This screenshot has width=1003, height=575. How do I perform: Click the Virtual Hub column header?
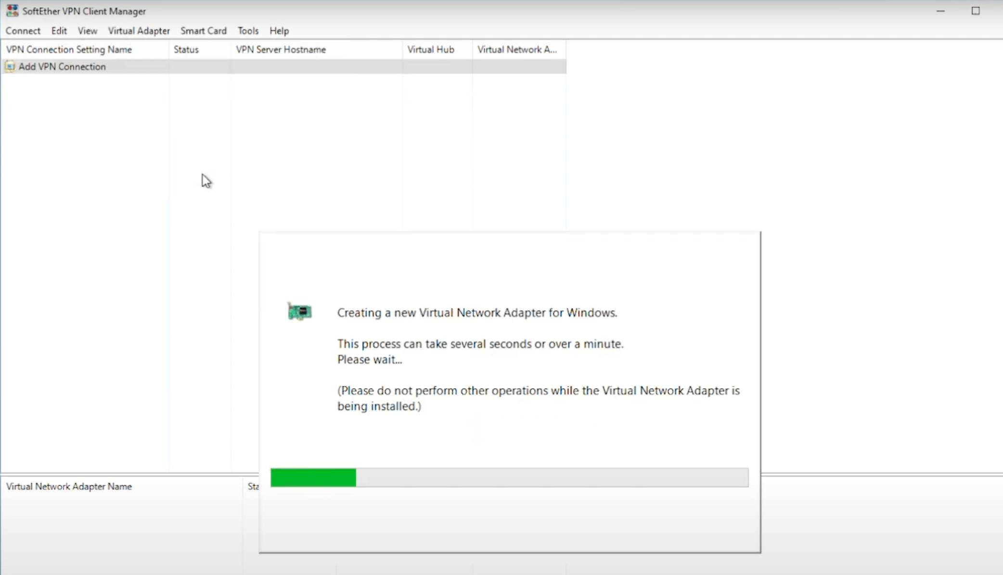[x=431, y=49]
